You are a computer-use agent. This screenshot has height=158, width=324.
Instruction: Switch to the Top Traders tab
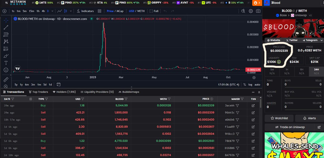click(x=38, y=92)
